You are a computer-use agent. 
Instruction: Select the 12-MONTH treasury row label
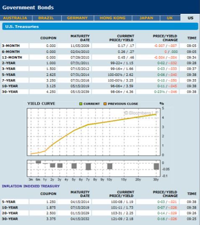coord(12,57)
